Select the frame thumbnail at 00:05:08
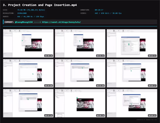 (80, 73)
